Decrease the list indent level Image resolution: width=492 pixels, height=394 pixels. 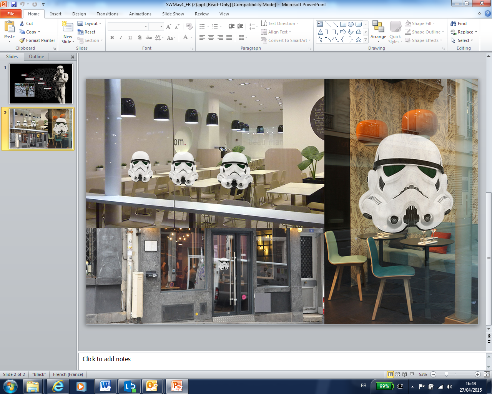coord(231,27)
